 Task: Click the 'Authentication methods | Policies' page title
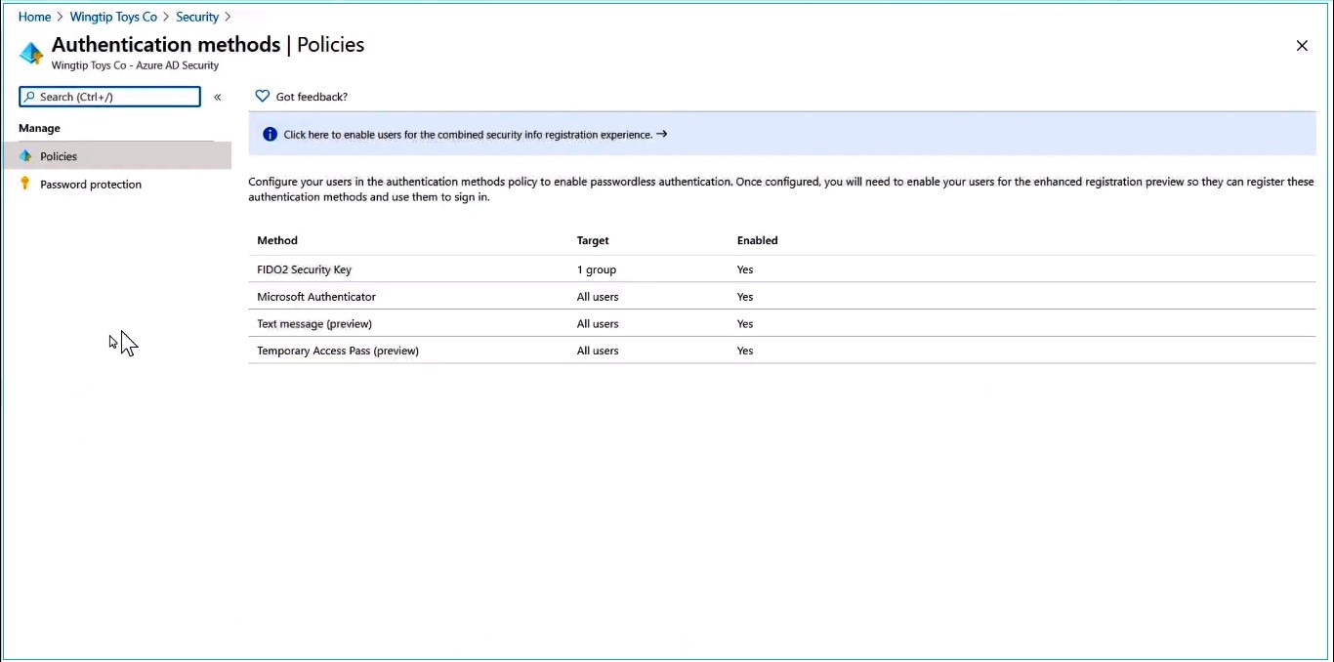208,45
